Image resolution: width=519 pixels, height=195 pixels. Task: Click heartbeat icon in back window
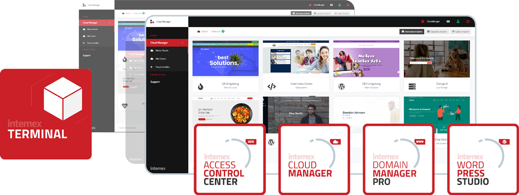pyautogui.click(x=125, y=106)
